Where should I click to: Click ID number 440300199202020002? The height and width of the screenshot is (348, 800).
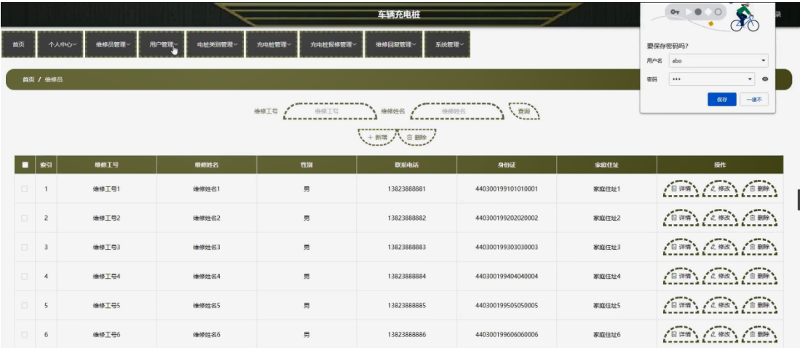507,218
